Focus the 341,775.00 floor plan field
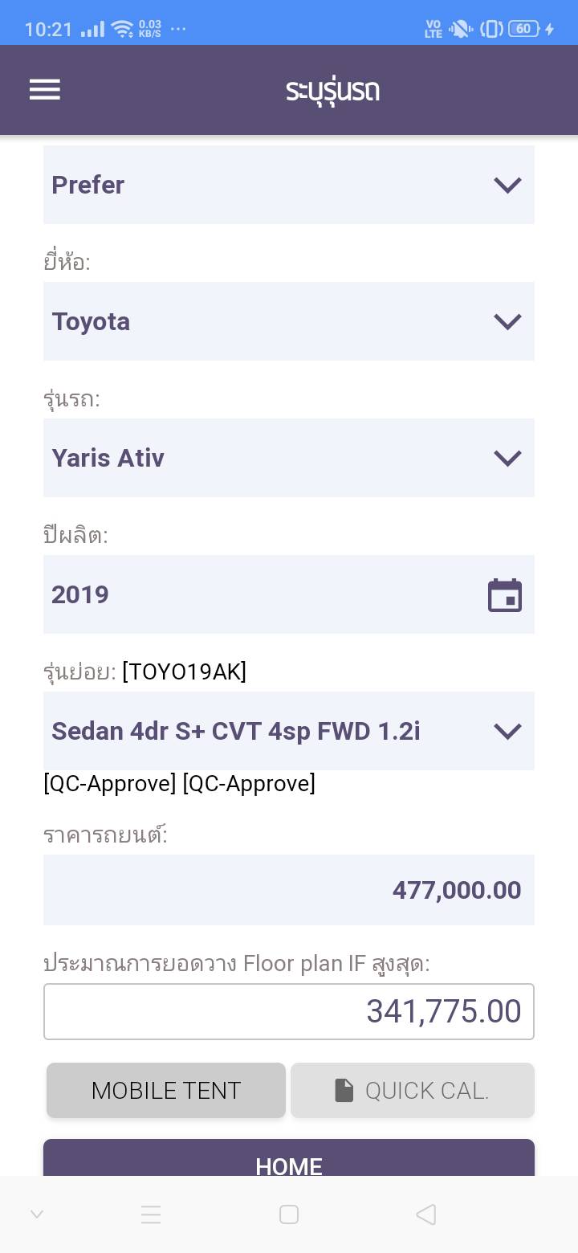 (289, 1011)
